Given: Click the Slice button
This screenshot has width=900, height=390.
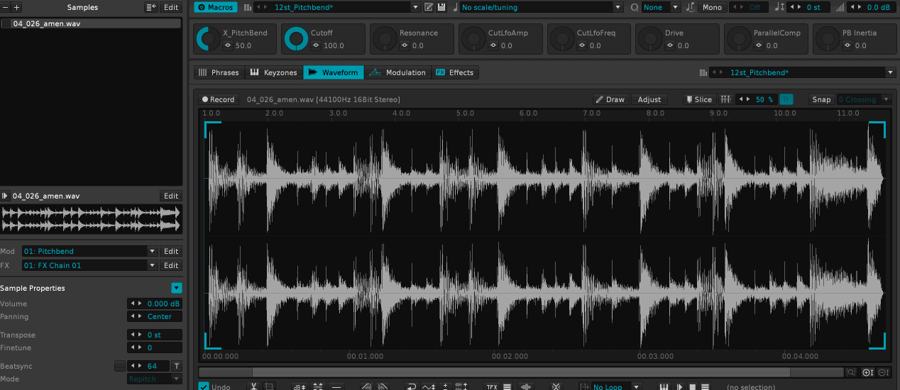Looking at the screenshot, I should pos(698,99).
